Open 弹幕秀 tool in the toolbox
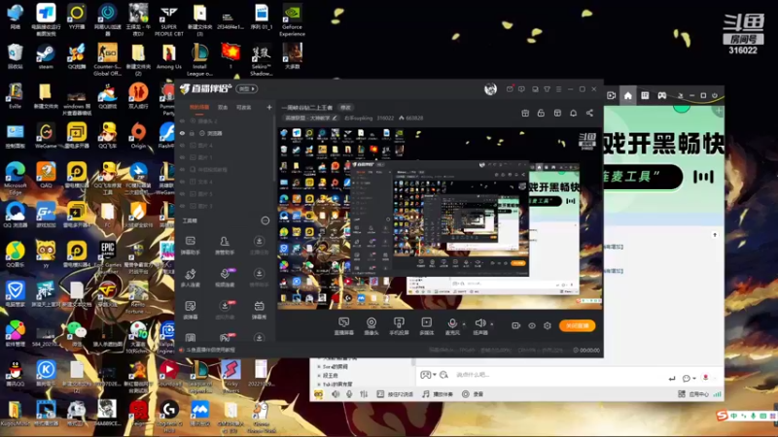The height and width of the screenshot is (437, 778). (259, 310)
